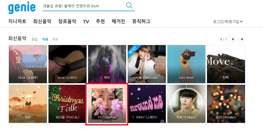The height and width of the screenshot is (129, 263).
Task: Go to the previous new music page arrow
Action: (233, 39)
